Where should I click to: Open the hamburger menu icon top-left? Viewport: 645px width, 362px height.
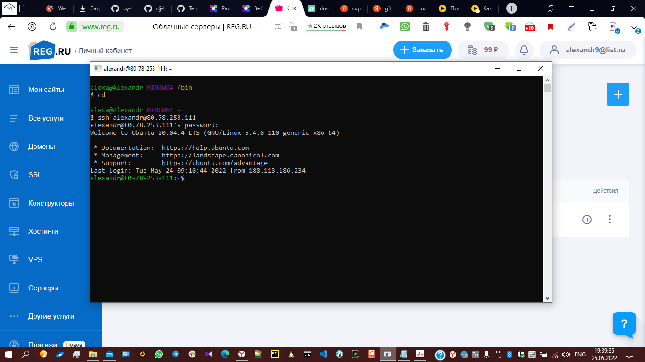click(14, 50)
